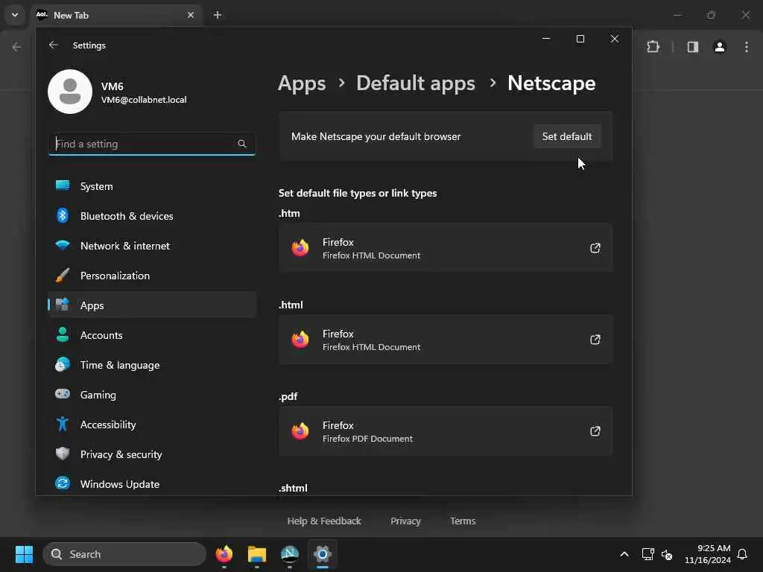This screenshot has width=763, height=572.
Task: Click the browser extensions puzzle icon
Action: (x=653, y=47)
